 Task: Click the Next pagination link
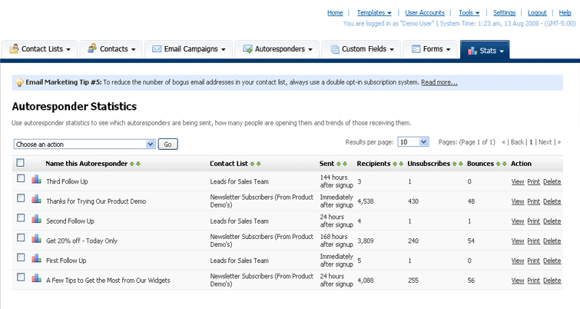(x=545, y=141)
